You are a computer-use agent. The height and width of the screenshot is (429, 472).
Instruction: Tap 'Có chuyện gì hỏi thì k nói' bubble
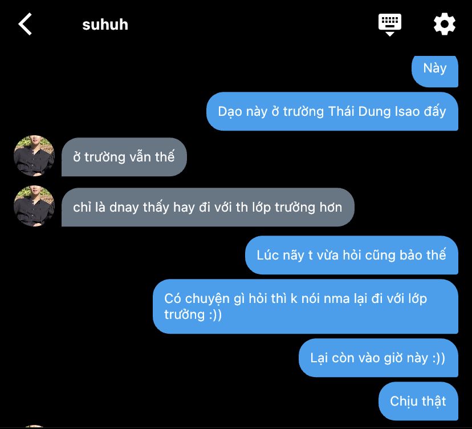tap(305, 306)
